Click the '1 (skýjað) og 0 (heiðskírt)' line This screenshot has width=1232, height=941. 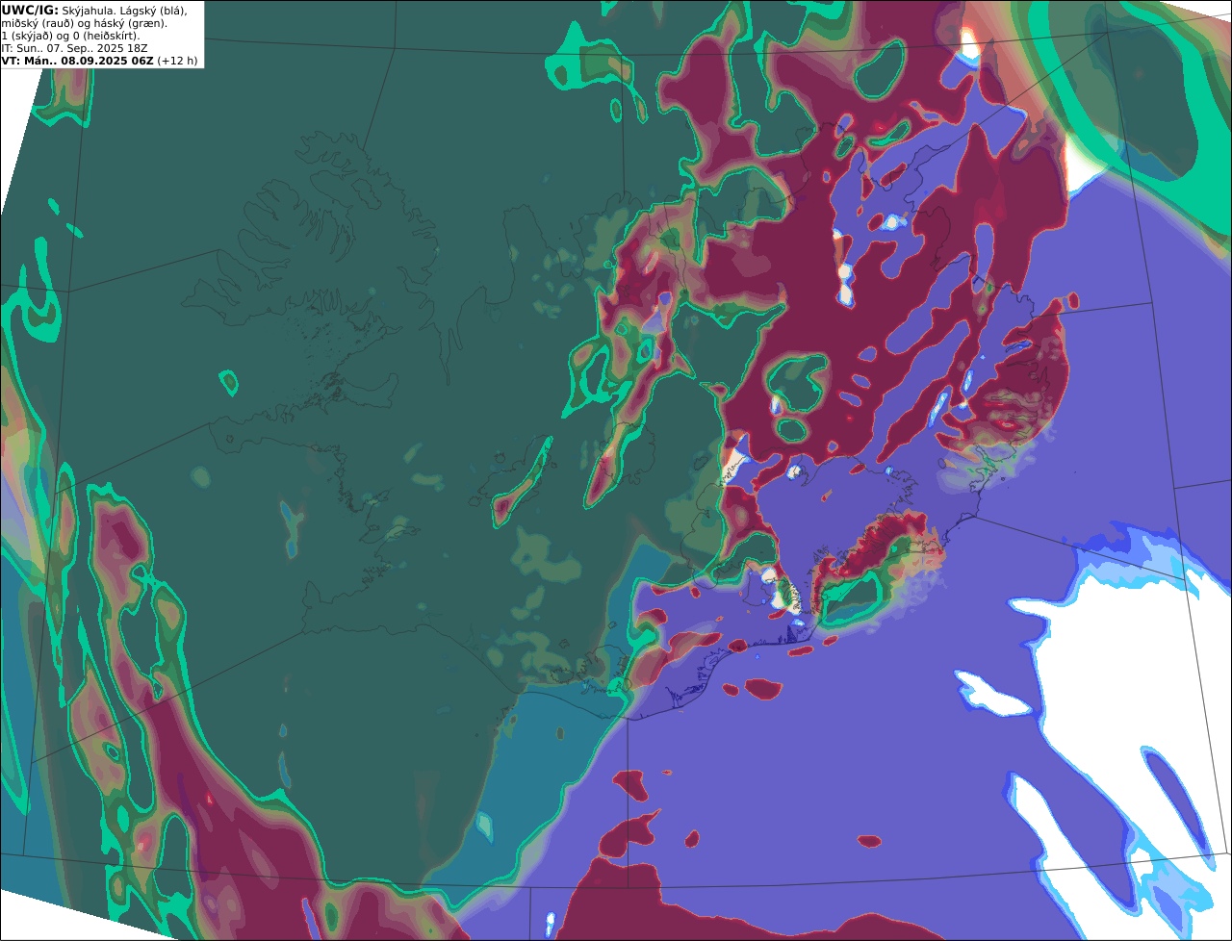pyautogui.click(x=70, y=36)
